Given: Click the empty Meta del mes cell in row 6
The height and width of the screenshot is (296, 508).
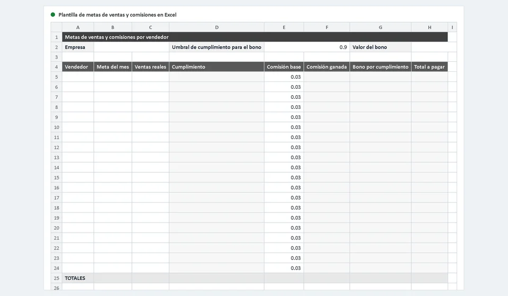Looking at the screenshot, I should 113,87.
